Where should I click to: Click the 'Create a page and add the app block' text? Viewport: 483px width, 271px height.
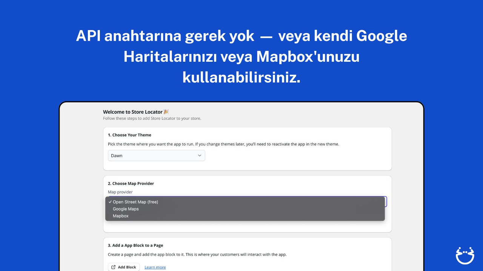click(x=197, y=254)
